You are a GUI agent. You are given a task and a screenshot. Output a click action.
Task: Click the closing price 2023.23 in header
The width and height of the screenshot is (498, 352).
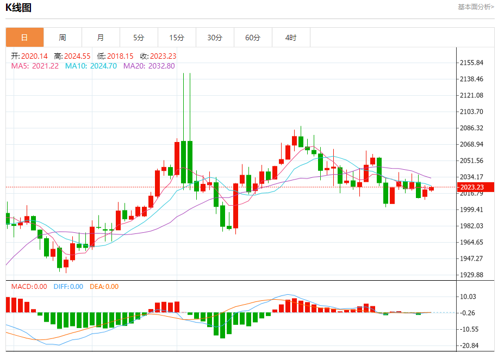point(163,56)
